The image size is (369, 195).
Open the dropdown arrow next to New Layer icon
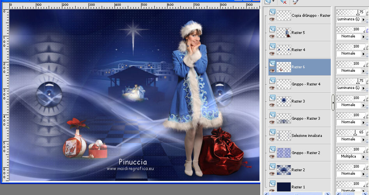[273, 2]
